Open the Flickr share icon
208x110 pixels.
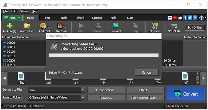coord(170,17)
